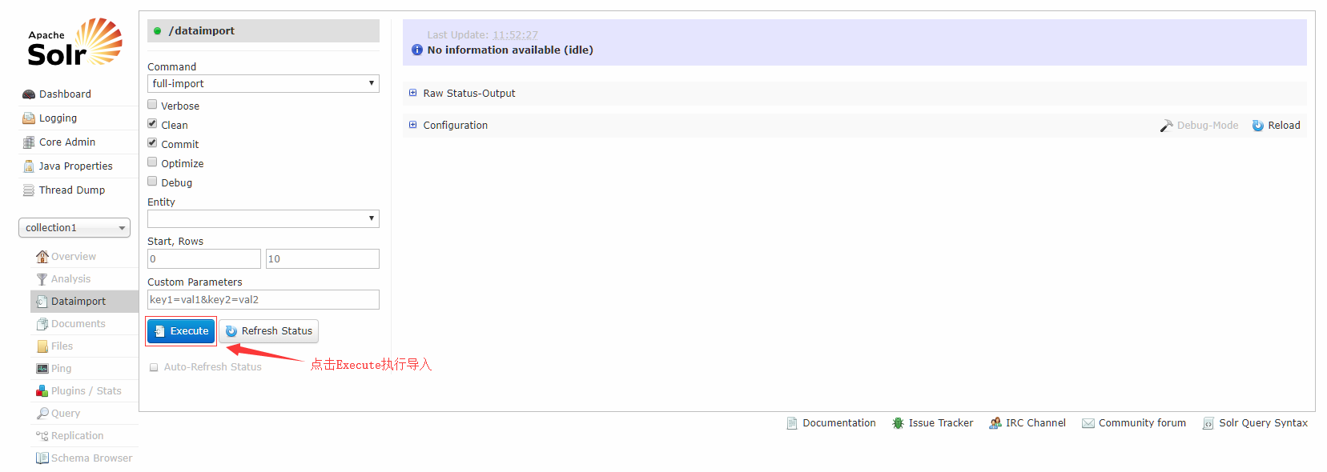Open the collection1 core selector
This screenshot has height=472, width=1327.
pyautogui.click(x=74, y=228)
